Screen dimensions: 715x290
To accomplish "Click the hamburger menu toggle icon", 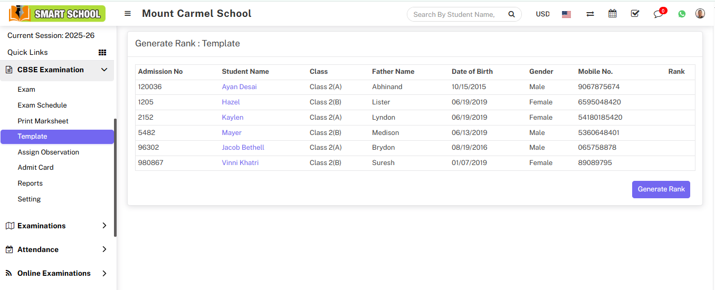I will point(128,14).
